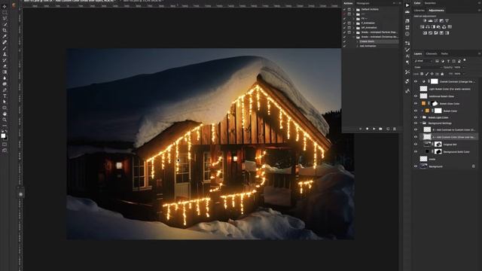Add a Brightness/Contrast adjustment

click(x=425, y=21)
